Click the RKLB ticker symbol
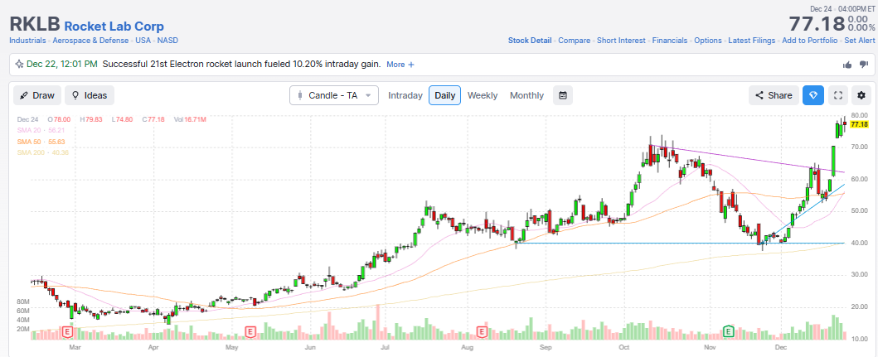This screenshot has height=357, width=878. 35,25
